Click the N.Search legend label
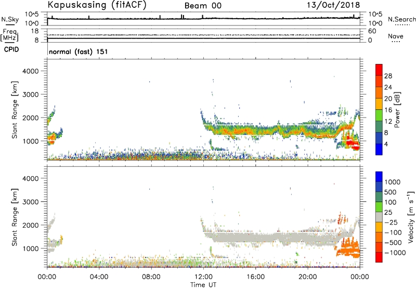Viewport: 416px width, 288px height. 401,19
